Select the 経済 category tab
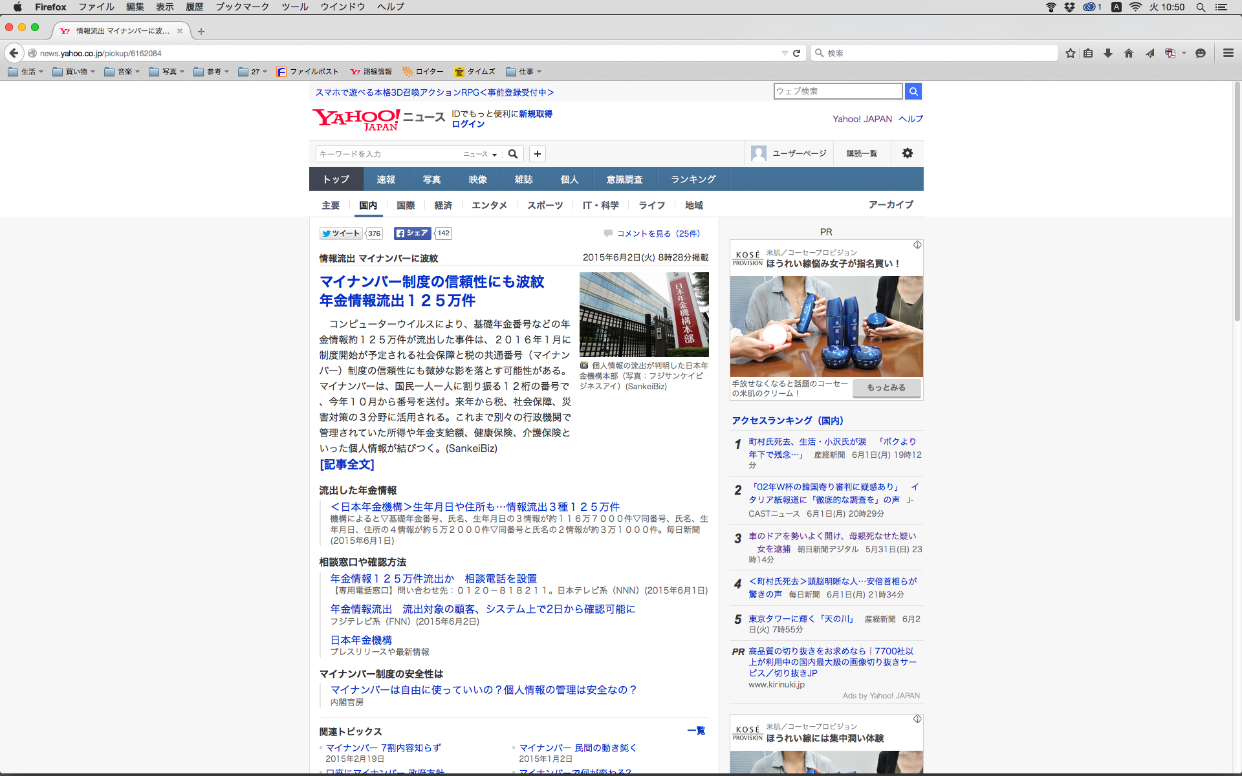 [x=443, y=205]
